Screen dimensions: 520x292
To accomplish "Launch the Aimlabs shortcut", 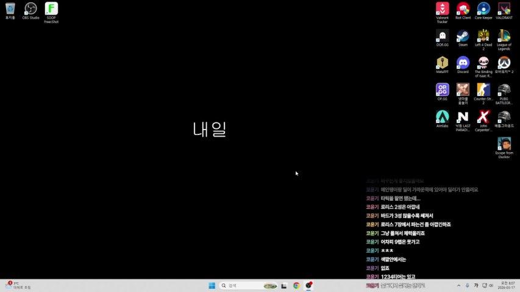I will click(x=443, y=116).
